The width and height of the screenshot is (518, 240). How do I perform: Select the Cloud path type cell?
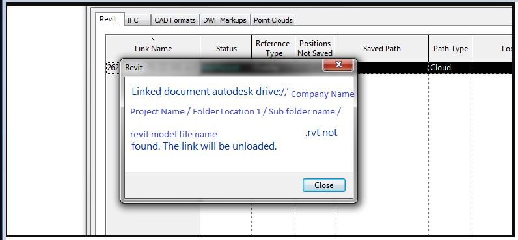450,68
